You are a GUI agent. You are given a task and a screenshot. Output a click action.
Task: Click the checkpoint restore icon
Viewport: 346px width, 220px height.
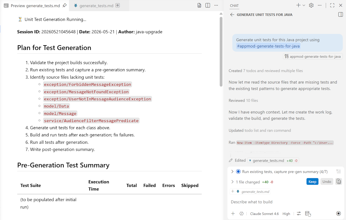308,214
